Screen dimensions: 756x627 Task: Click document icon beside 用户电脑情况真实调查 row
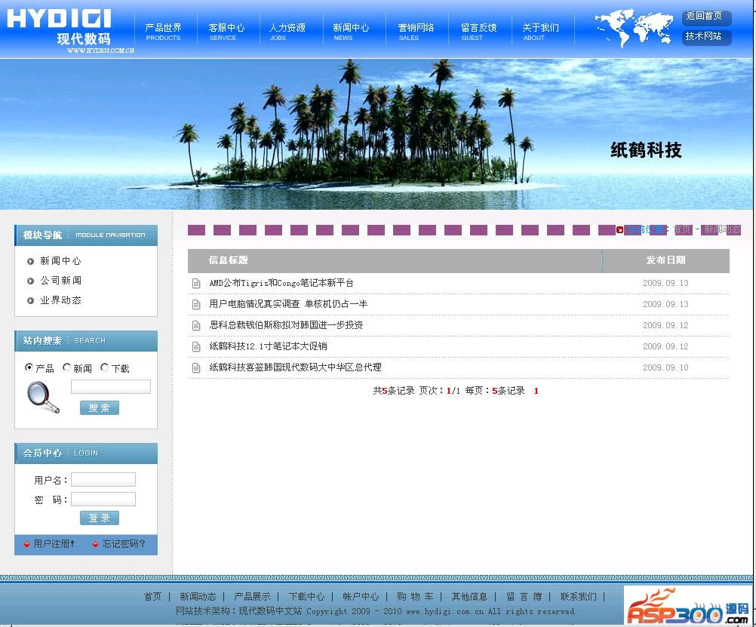(x=196, y=304)
